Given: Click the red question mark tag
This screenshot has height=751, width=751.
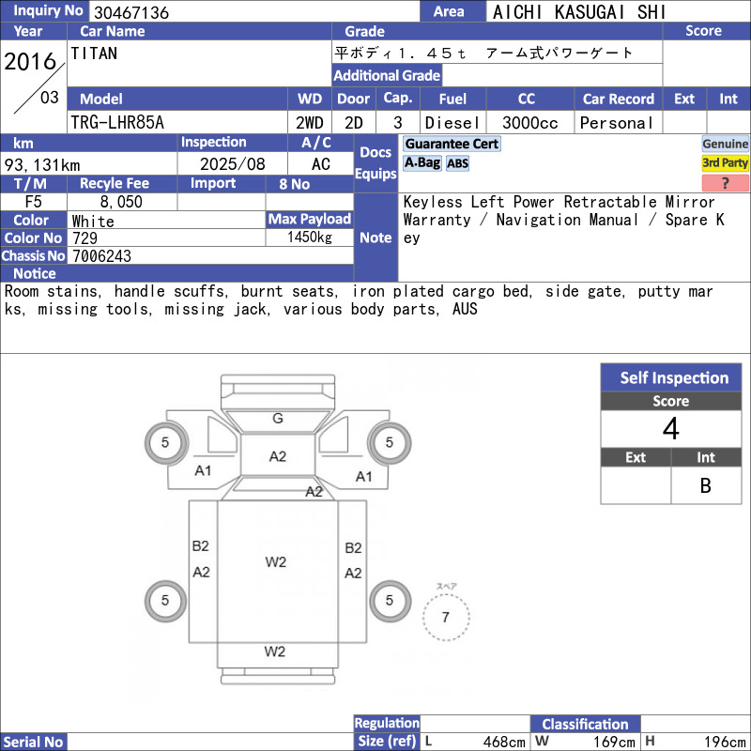Looking at the screenshot, I should click(725, 182).
